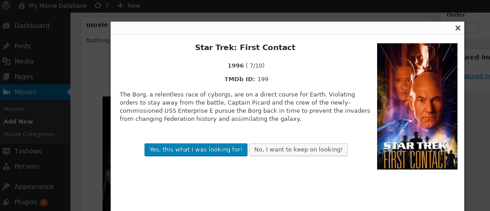
Task: Click the Movies camera icon
Action: (x=6, y=92)
